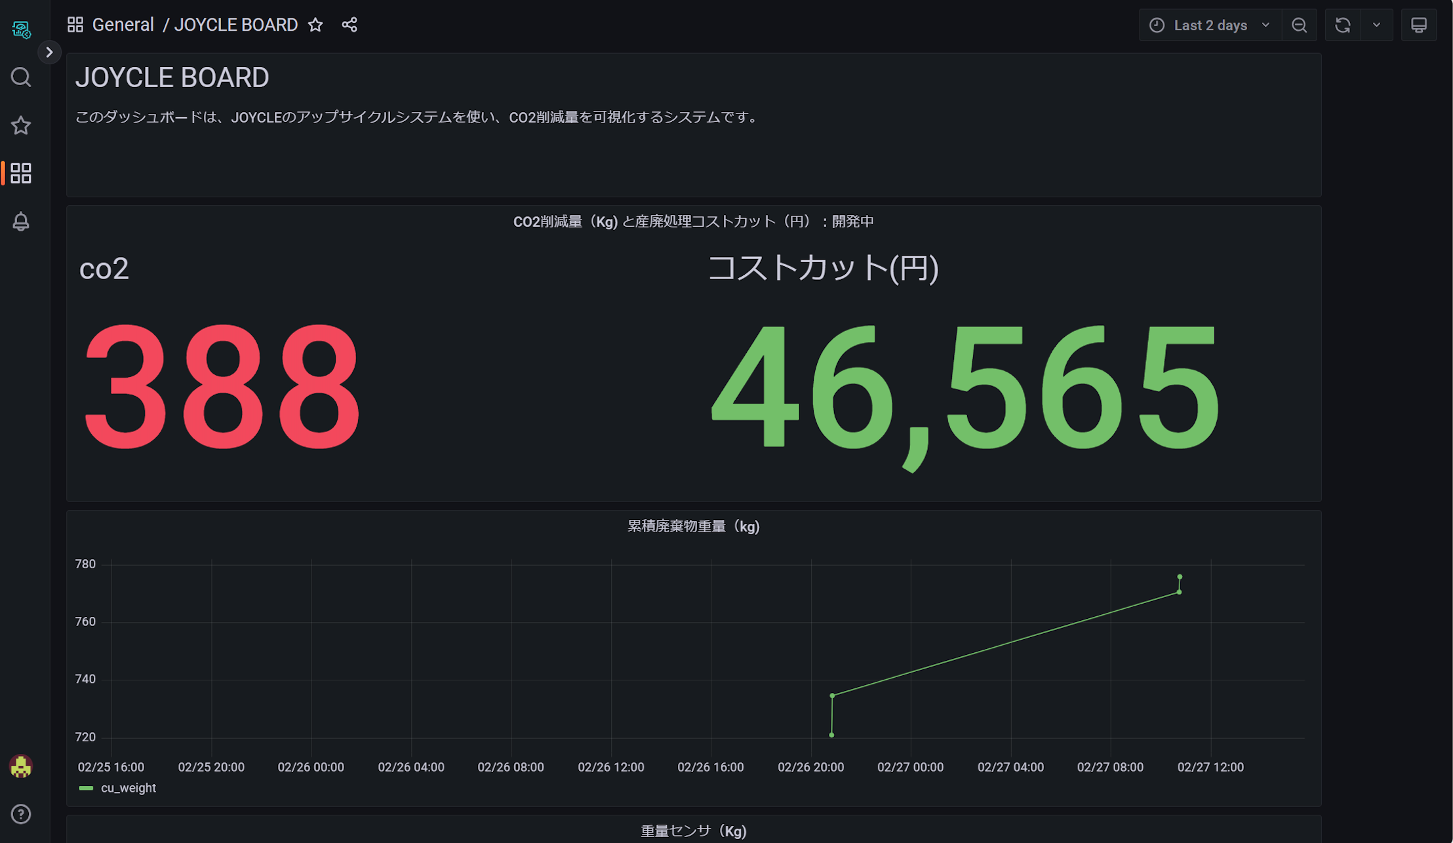Click the General folder breadcrumb
Screen dimensions: 1453x843
123,25
